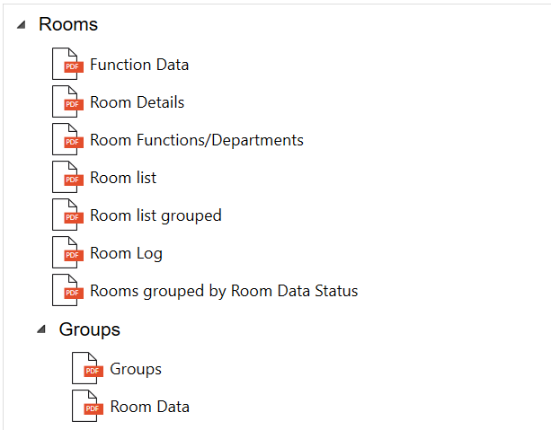Click the PDF icon next to Room Log
551x430 pixels.
(67, 254)
